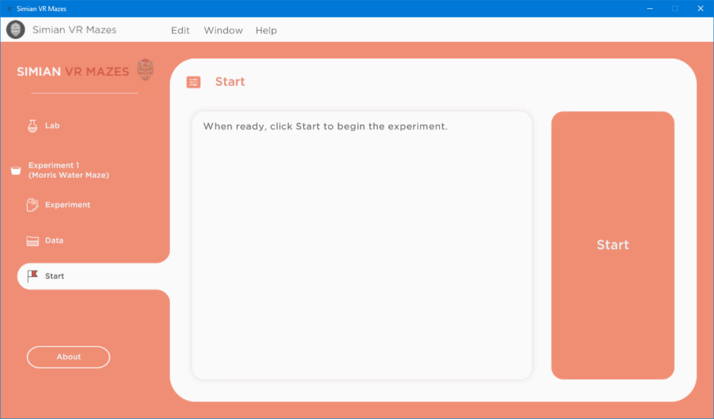Click the instructions text panel
The height and width of the screenshot is (419, 714).
(x=362, y=245)
